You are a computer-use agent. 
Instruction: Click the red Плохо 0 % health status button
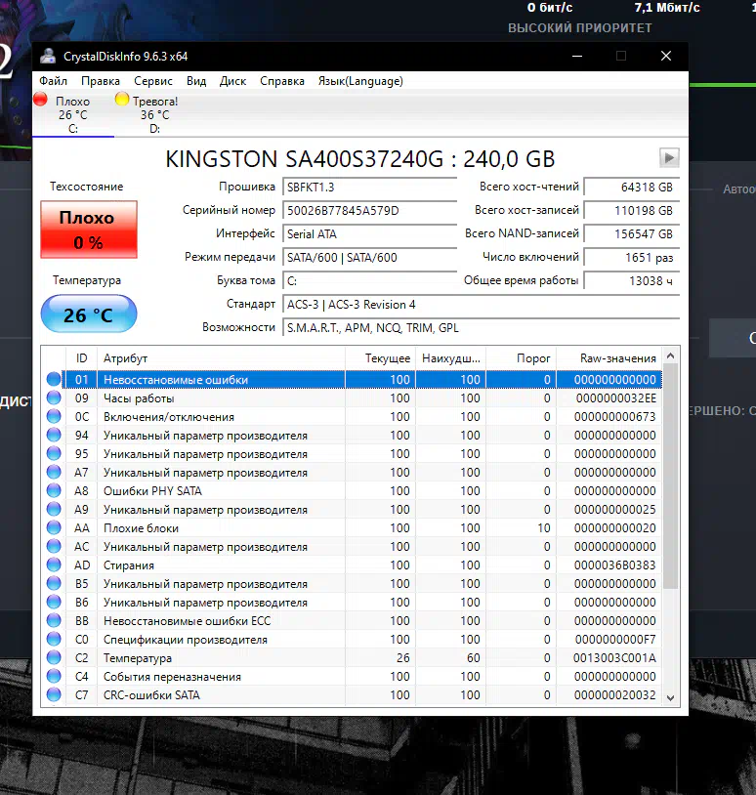click(89, 230)
